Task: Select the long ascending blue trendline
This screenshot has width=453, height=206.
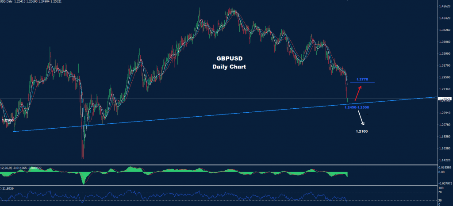Action: coord(225,114)
